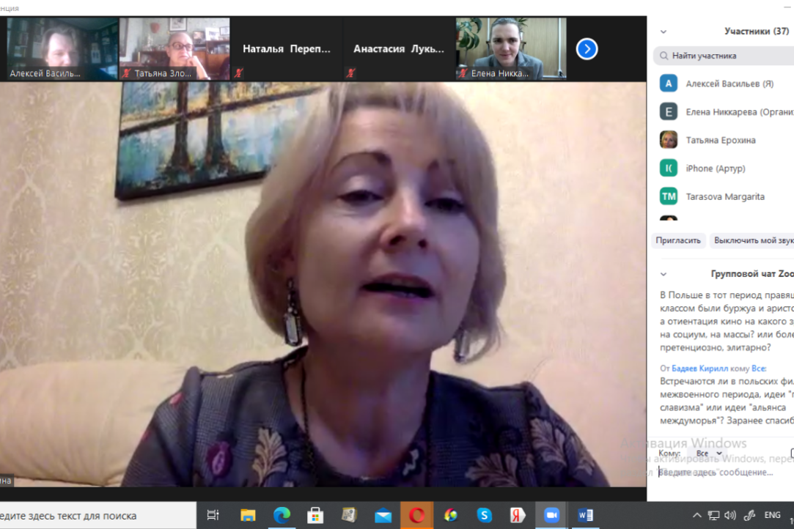Open the Кому recipient dropdown
The width and height of the screenshot is (794, 529).
(708, 454)
